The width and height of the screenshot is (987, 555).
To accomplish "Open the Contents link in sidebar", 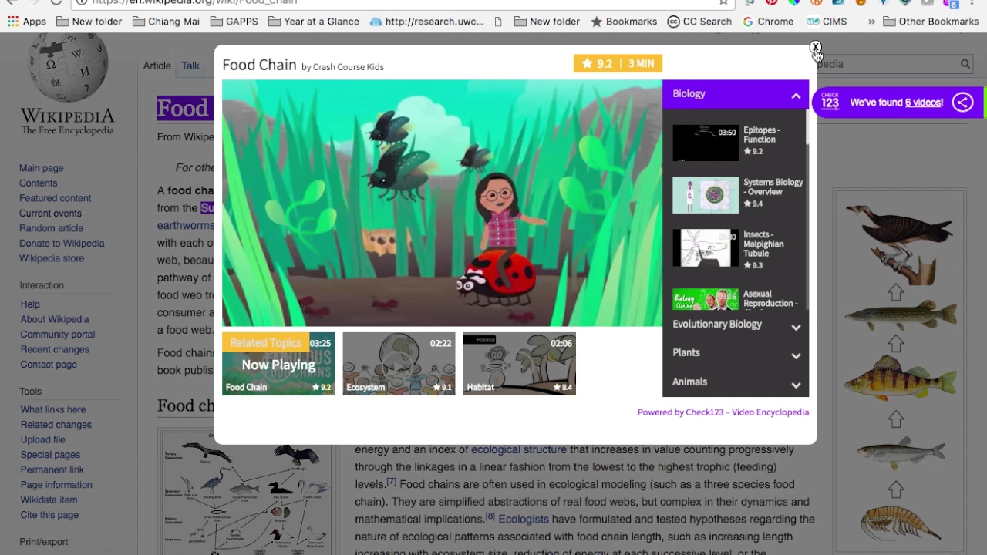I will click(38, 183).
